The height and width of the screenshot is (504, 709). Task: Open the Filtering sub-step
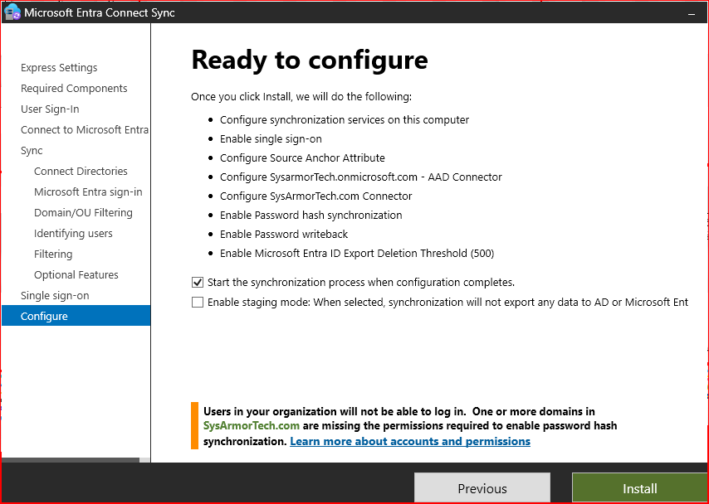[53, 254]
